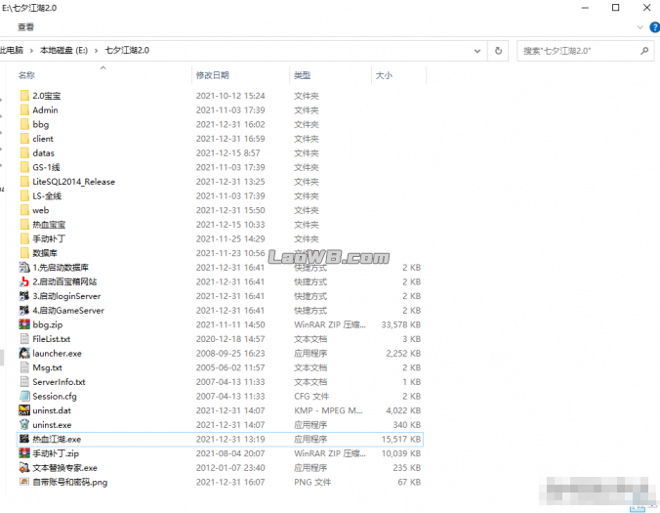Screen dimensions: 660x513
Task: Click the 热血宝宝 folder icon
Action: point(24,225)
